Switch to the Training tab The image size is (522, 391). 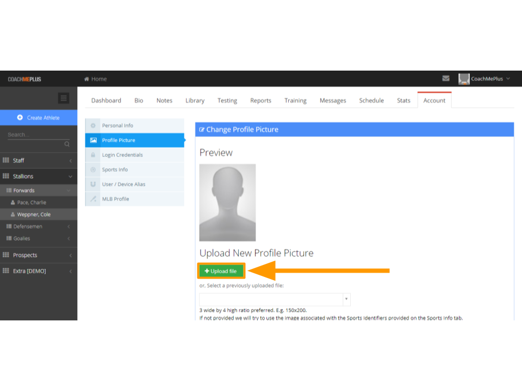(x=296, y=100)
